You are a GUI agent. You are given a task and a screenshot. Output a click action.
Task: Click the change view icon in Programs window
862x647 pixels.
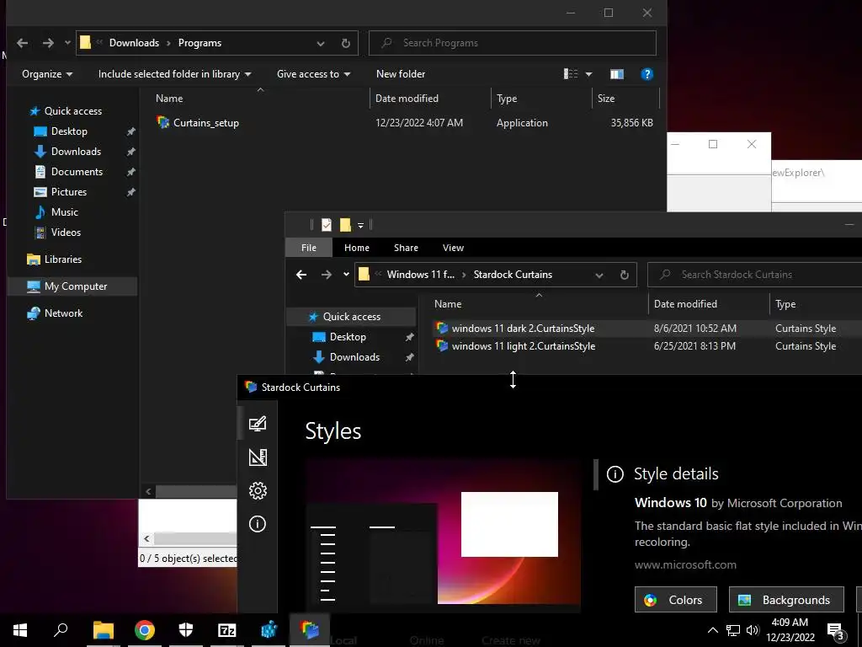point(571,74)
